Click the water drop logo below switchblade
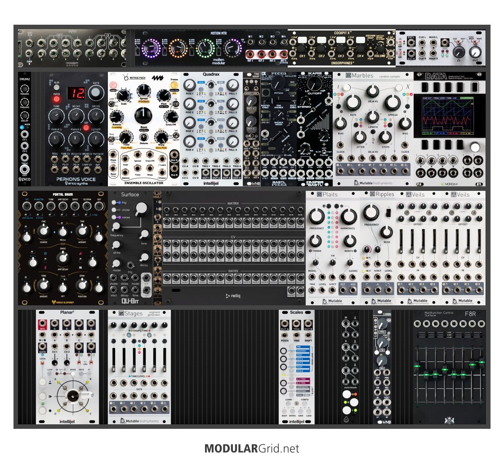Screen dimensions: 504x458 click(347, 419)
